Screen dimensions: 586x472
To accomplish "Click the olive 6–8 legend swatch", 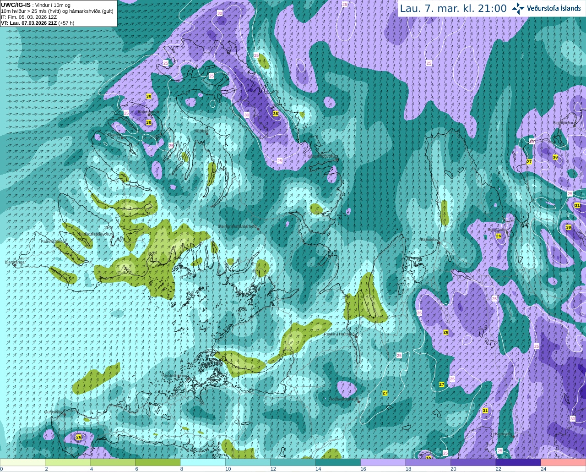I will click(158, 462).
